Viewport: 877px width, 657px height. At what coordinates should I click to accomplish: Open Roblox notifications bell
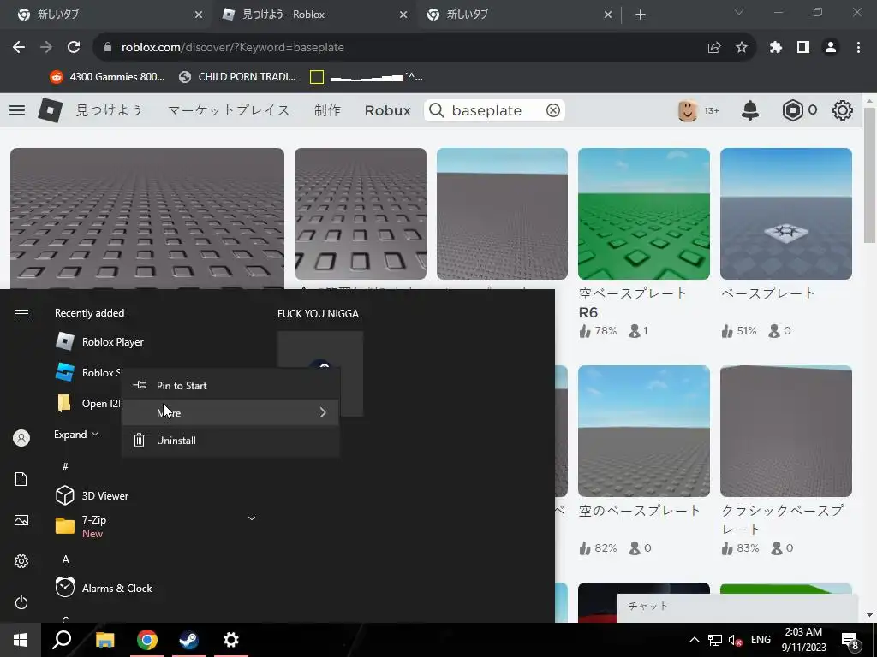point(750,110)
